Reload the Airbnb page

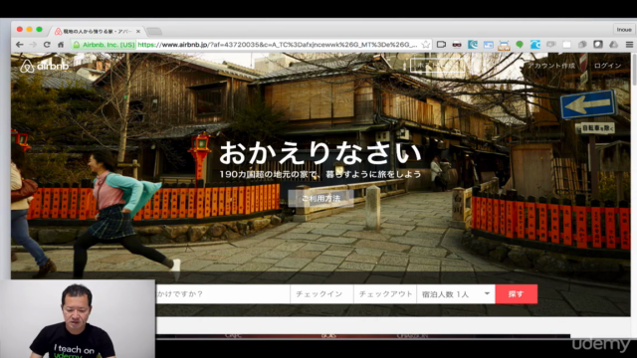(x=47, y=45)
